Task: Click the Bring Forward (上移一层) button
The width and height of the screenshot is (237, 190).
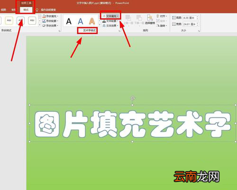Action: pyautogui.click(x=128, y=20)
